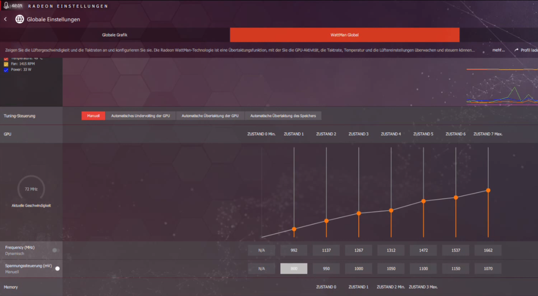538x296 pixels.
Task: Click the GPU ZUSTAND 4 column header
Action: (x=391, y=134)
